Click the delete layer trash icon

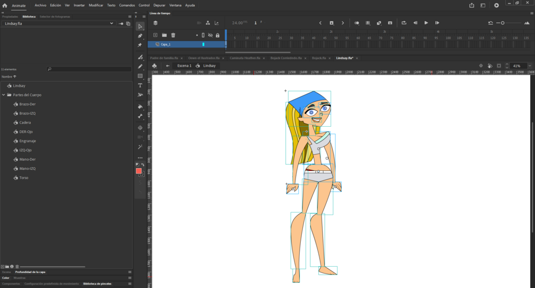pyautogui.click(x=173, y=35)
